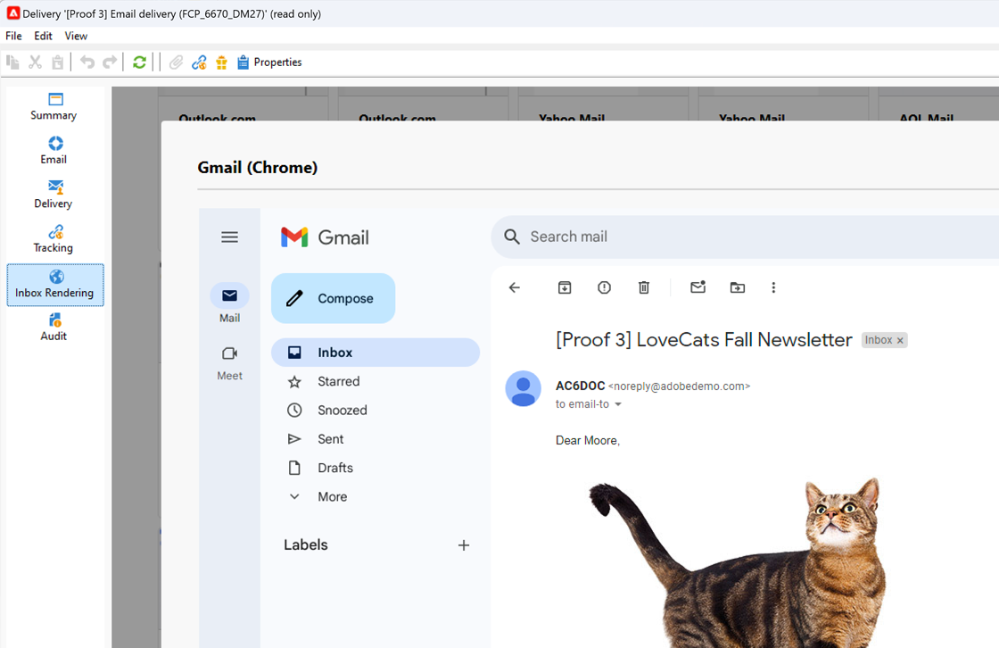Screen dimensions: 999x648
Task: Open the Summary section in sidebar
Action: coord(54,106)
